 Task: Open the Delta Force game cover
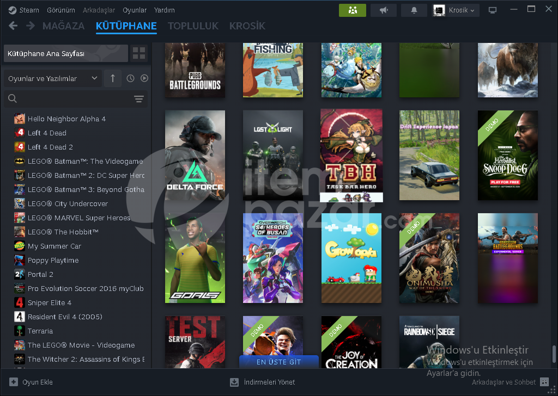(195, 155)
